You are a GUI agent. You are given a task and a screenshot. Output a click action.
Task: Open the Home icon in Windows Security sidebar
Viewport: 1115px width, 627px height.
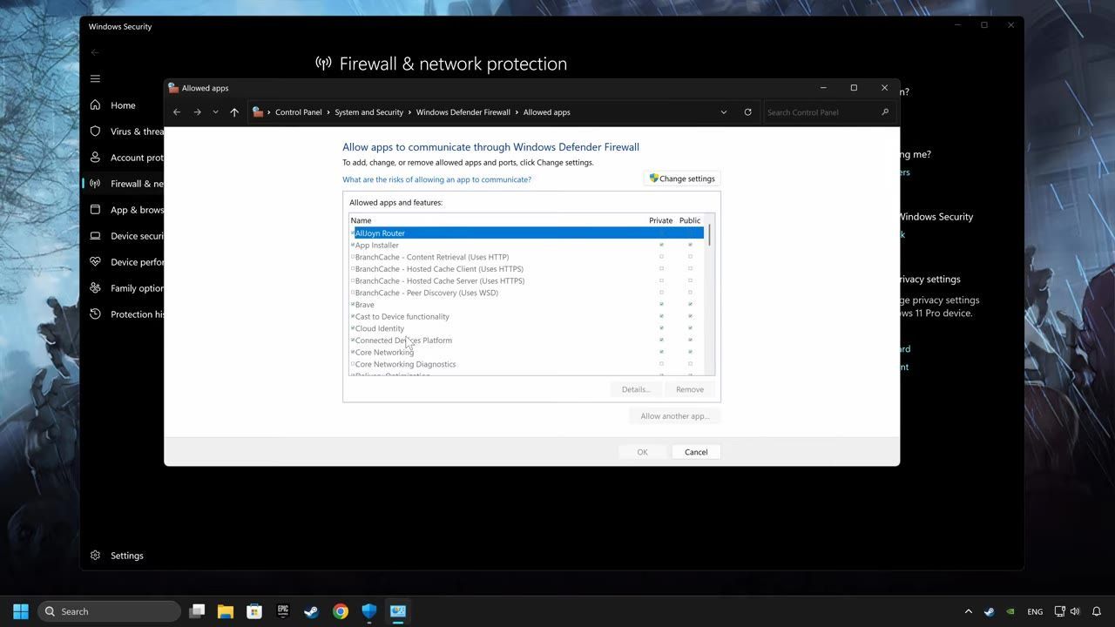click(95, 105)
